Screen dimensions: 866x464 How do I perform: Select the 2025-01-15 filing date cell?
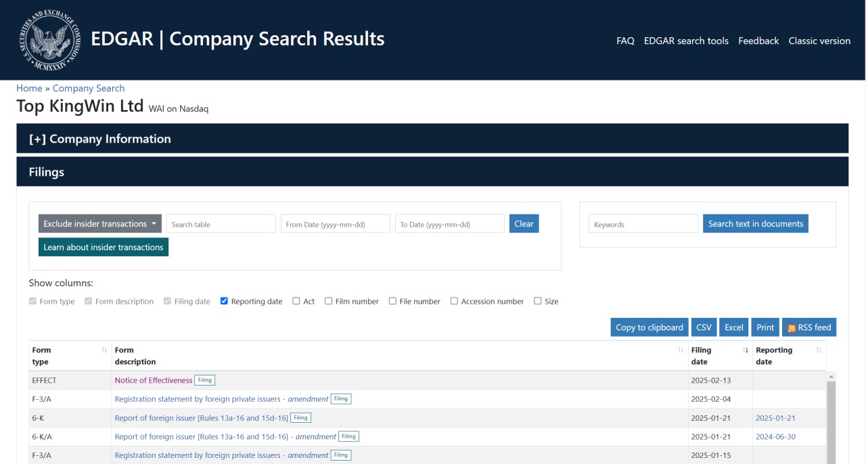tap(720, 455)
